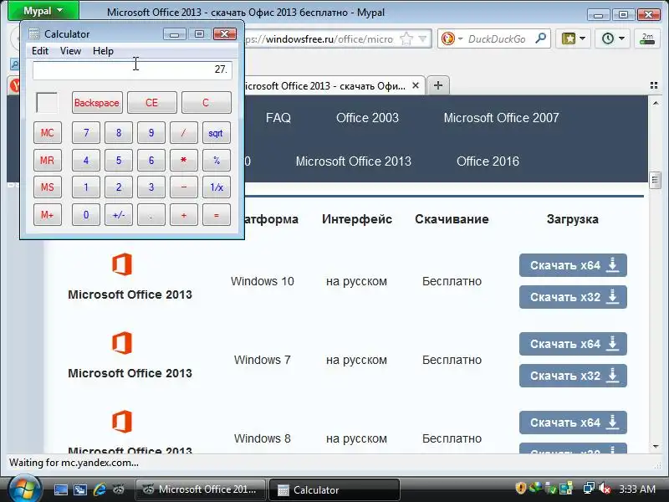
Task: Click the Backspace button in Calculator
Action: [x=97, y=102]
